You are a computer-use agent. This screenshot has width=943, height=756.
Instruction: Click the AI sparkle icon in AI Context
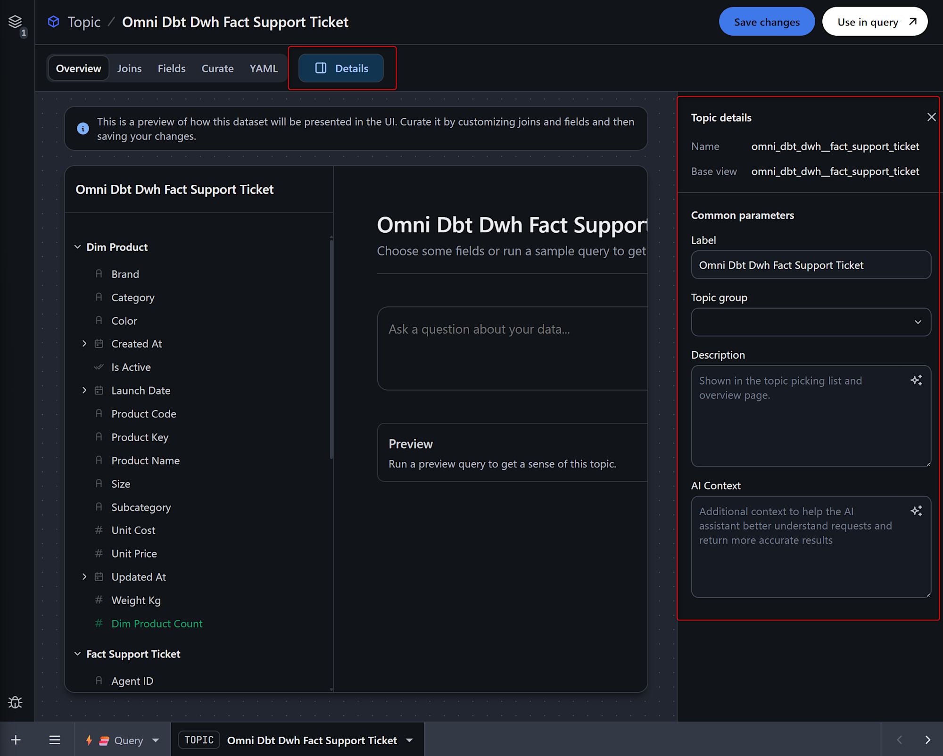point(916,511)
